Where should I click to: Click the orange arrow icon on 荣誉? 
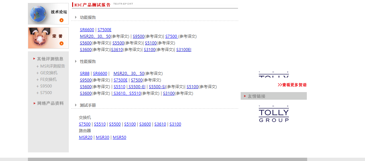(x=61, y=43)
